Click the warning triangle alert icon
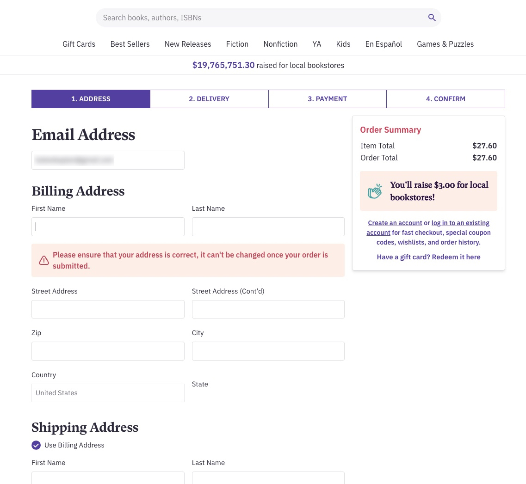This screenshot has width=526, height=484. 44,260
